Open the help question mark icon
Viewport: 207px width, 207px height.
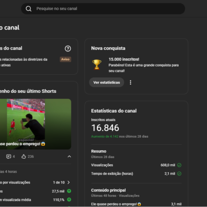[x=68, y=49]
